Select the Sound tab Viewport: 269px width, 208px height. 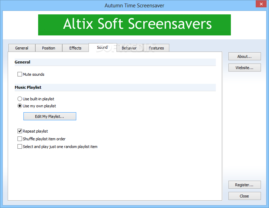pyautogui.click(x=102, y=47)
